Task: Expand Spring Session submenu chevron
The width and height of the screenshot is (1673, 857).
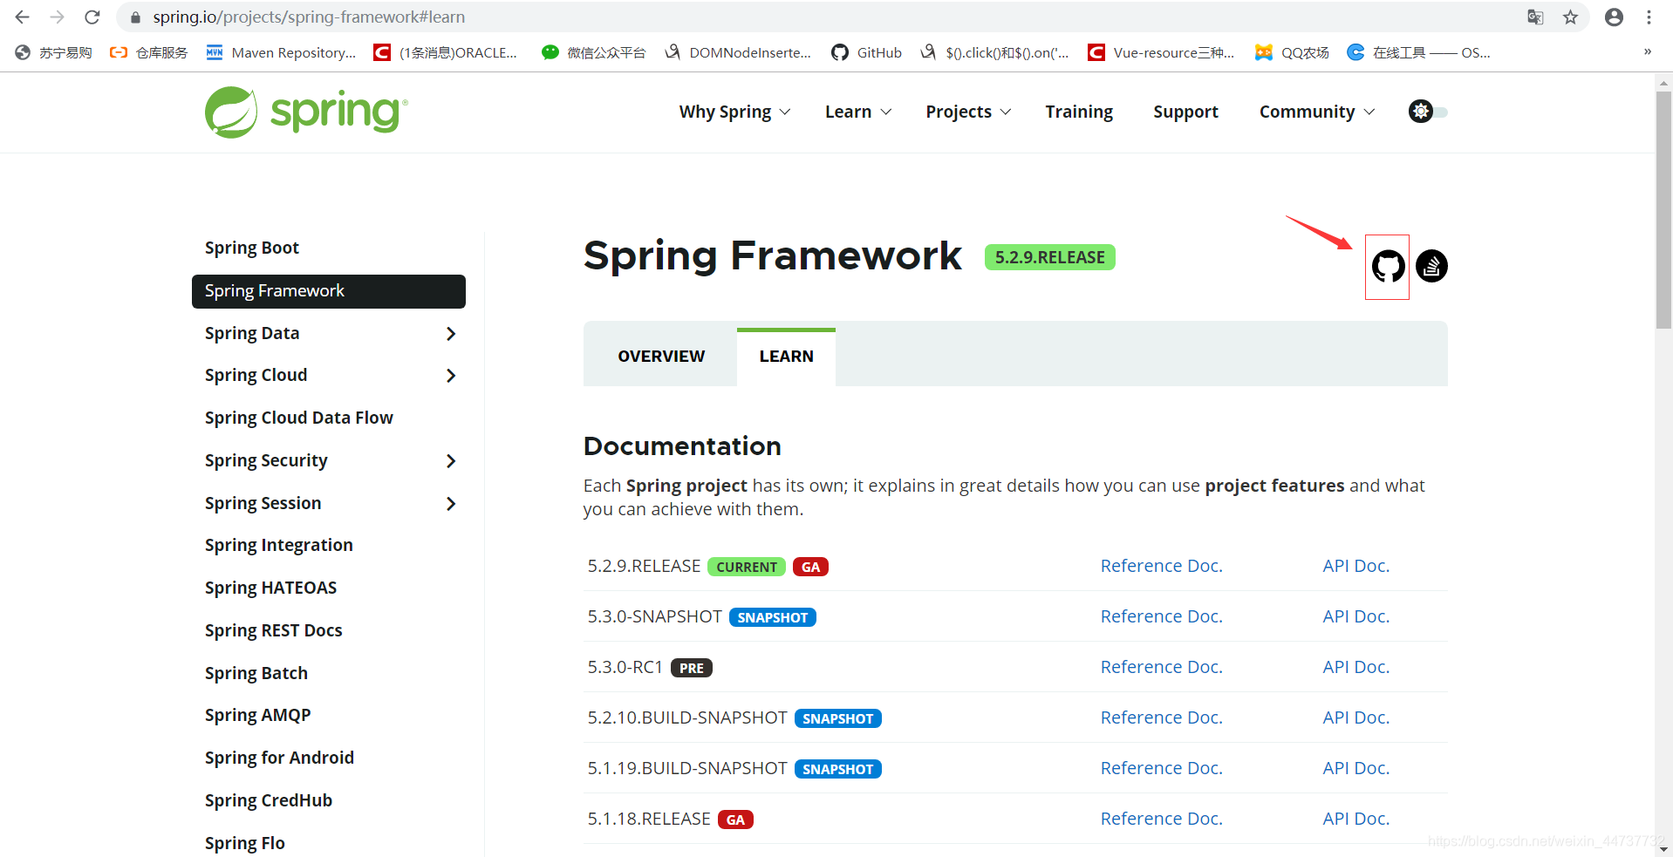Action: click(x=451, y=504)
